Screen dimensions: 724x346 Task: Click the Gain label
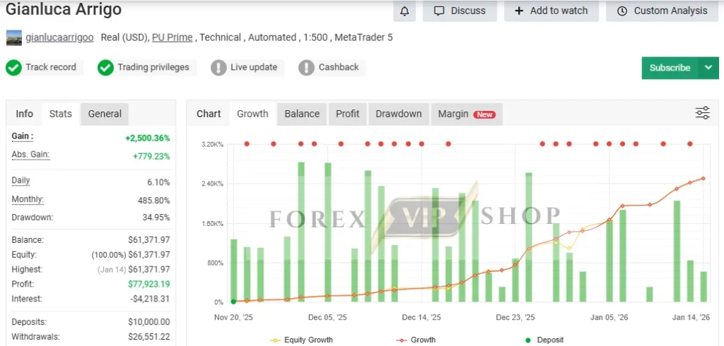click(22, 136)
